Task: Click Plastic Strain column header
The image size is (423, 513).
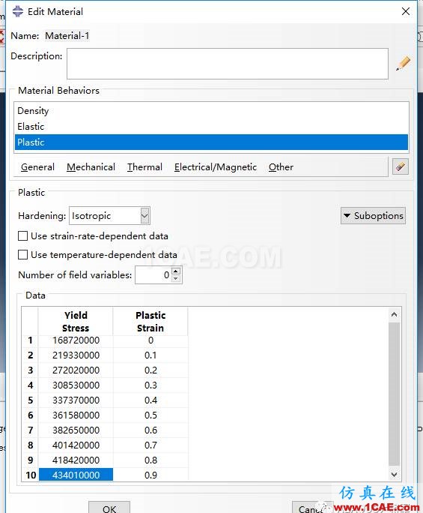Action: tap(150, 321)
